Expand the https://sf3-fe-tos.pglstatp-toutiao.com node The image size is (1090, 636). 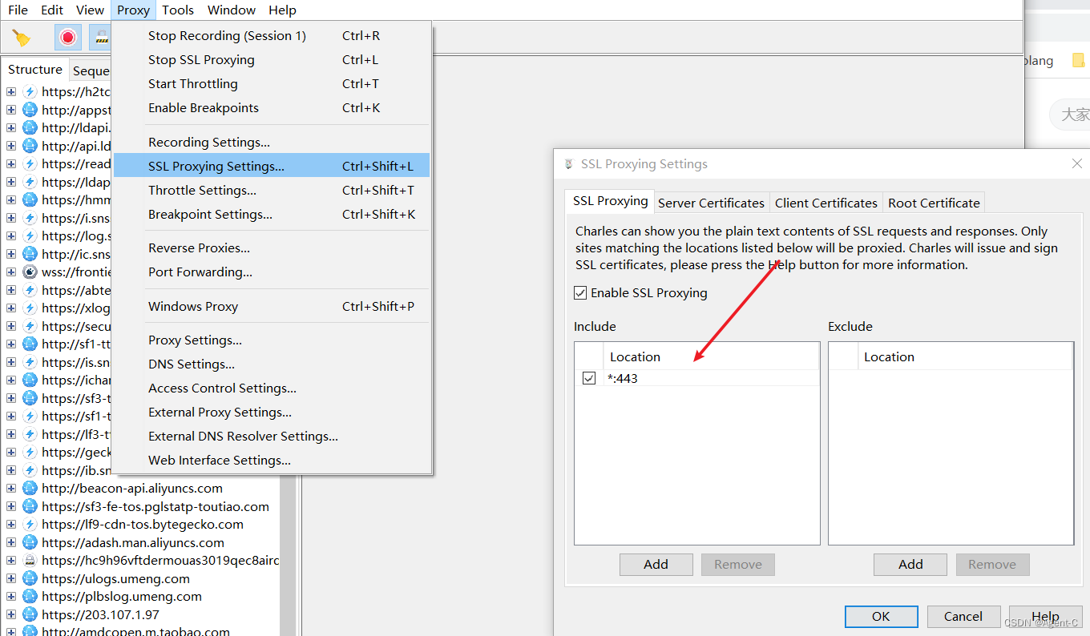click(11, 506)
